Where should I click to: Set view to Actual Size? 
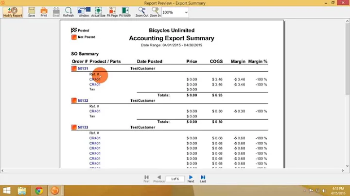[98, 12]
